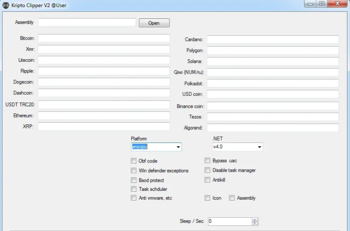Click the Bitcoin input field
This screenshot has height=231, width=350.
click(104, 38)
